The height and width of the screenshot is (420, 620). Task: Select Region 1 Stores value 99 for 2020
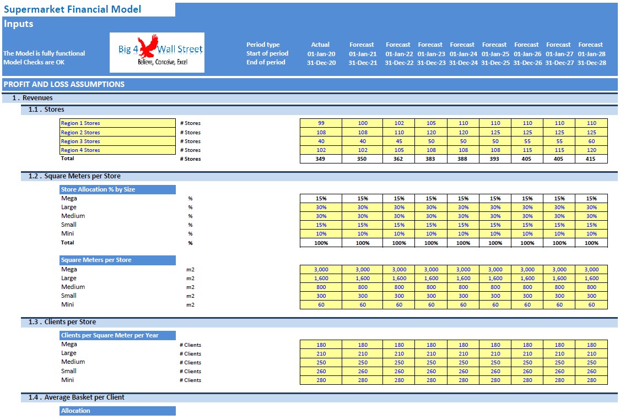pos(321,123)
